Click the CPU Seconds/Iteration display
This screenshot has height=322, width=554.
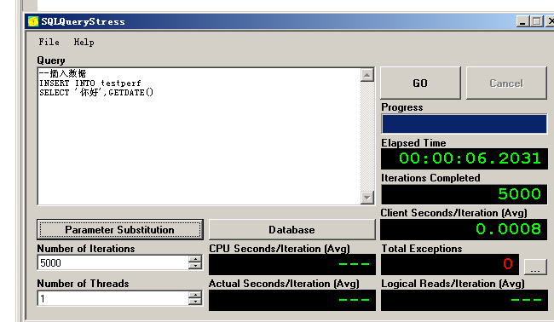pyautogui.click(x=292, y=264)
